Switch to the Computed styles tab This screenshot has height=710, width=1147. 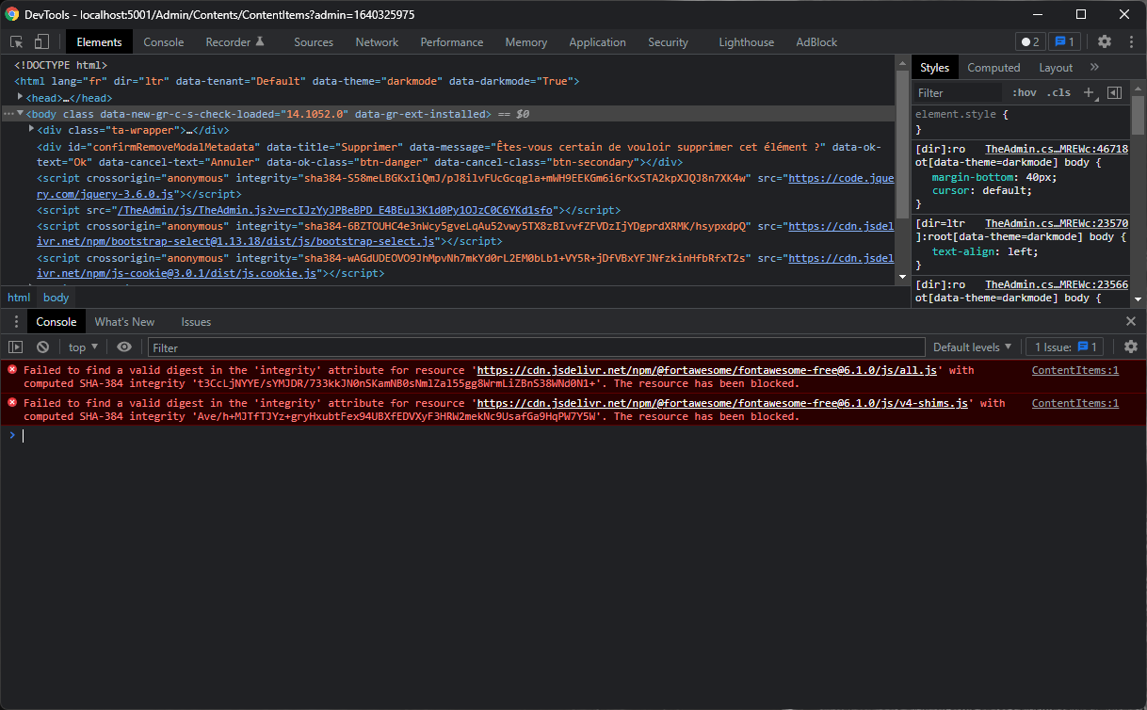[994, 67]
